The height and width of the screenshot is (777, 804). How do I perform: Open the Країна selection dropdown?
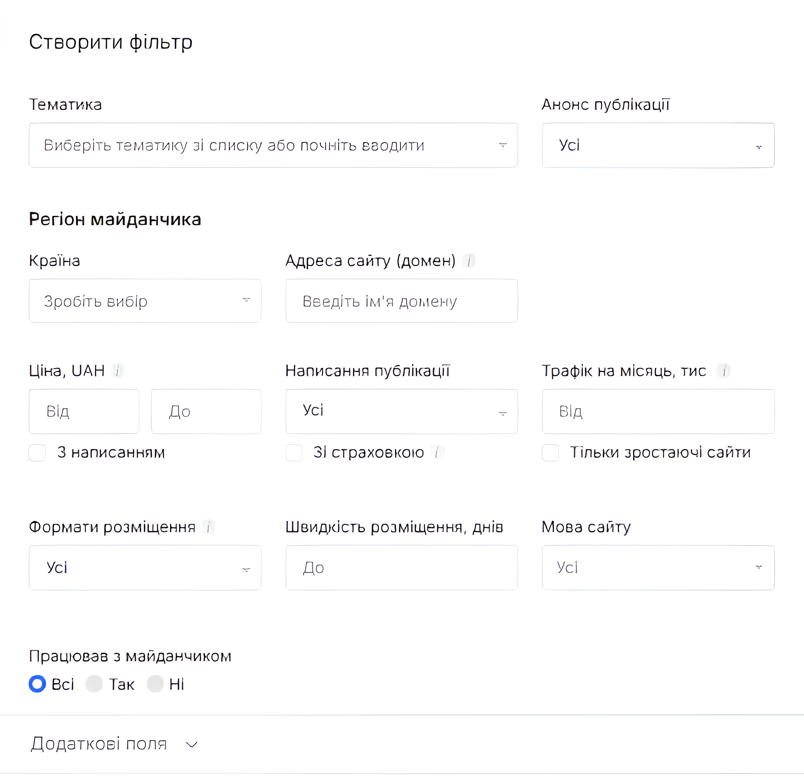tap(145, 301)
